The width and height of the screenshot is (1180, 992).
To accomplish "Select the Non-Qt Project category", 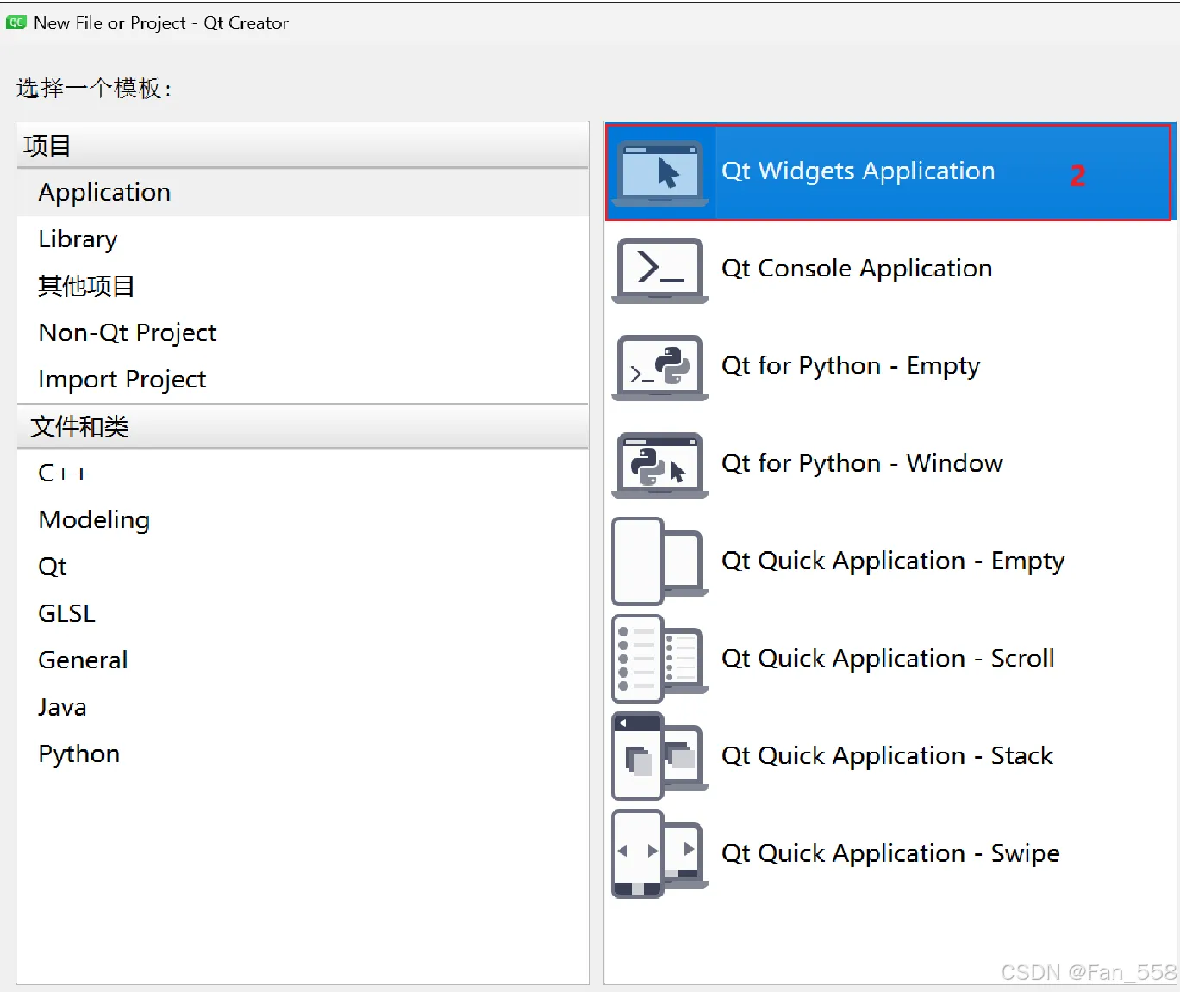I will point(303,332).
